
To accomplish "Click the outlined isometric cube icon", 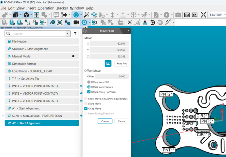I will click(26, 15).
